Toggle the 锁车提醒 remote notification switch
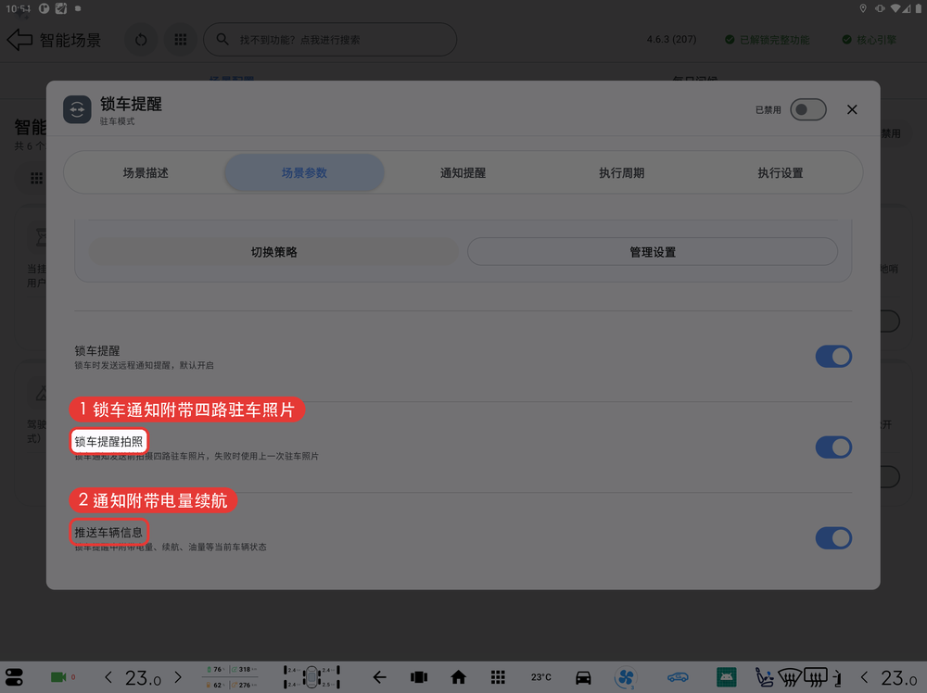927x693 pixels. 833,357
